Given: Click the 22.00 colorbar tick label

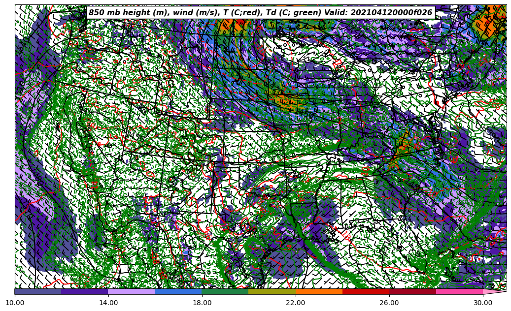Looking at the screenshot, I should (x=296, y=303).
